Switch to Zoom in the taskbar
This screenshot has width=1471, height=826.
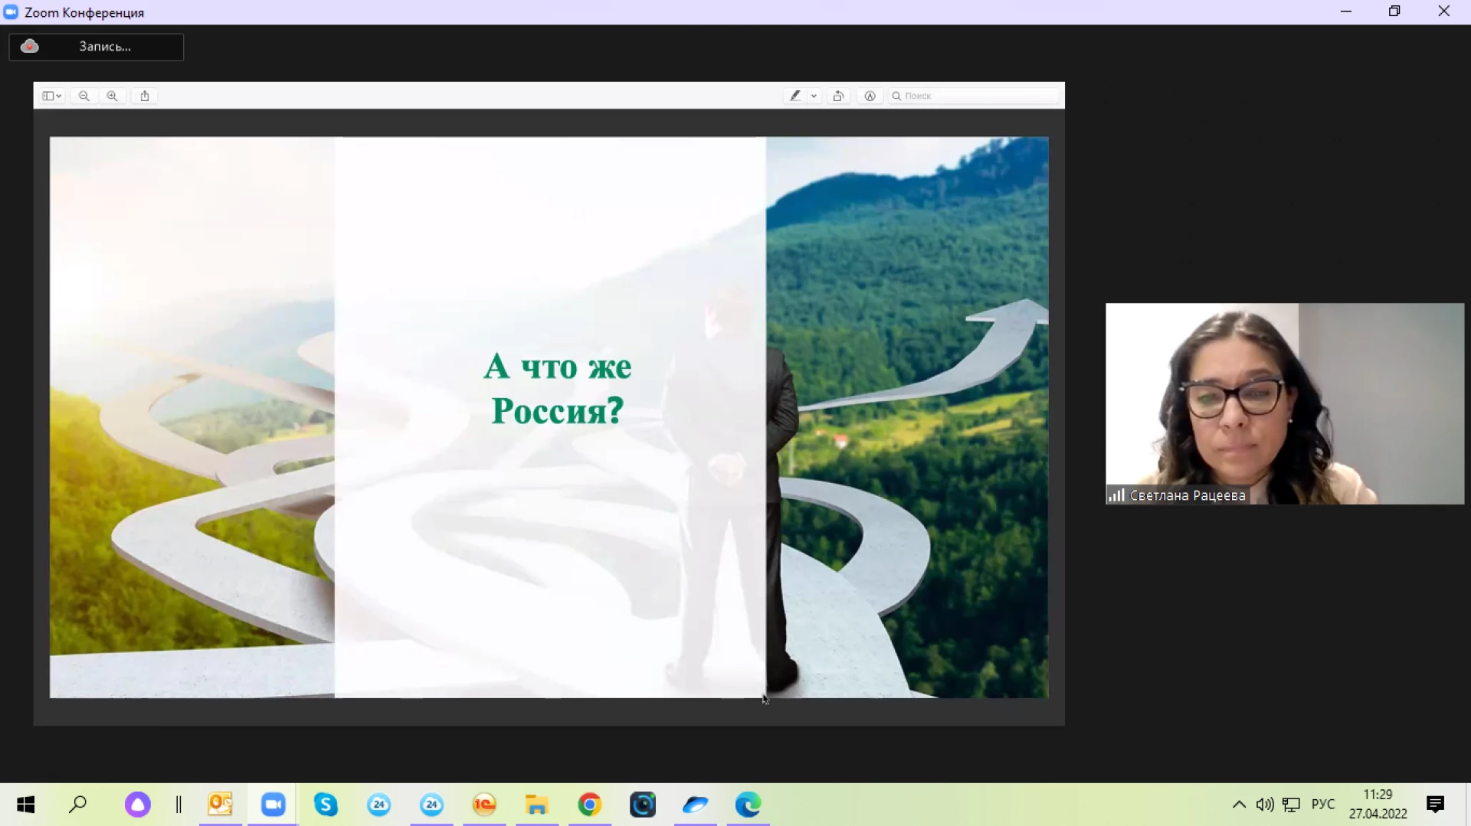(273, 805)
